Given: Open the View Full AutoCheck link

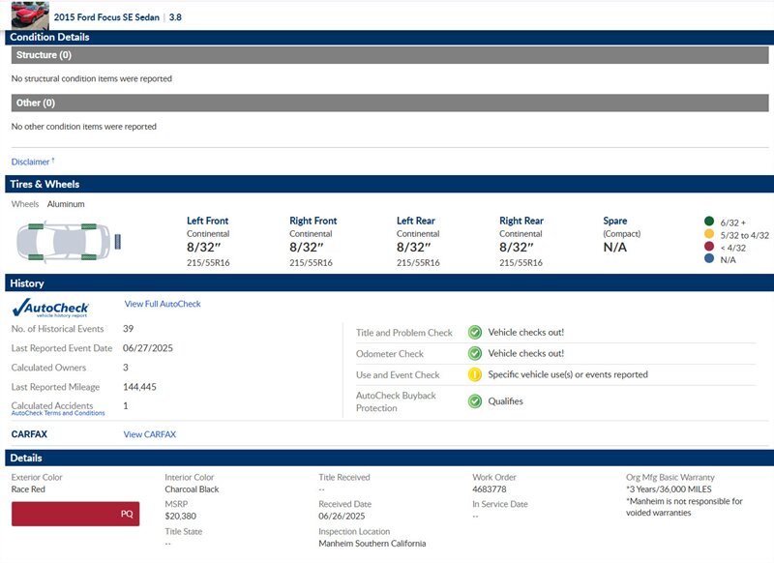Looking at the screenshot, I should click(x=163, y=304).
